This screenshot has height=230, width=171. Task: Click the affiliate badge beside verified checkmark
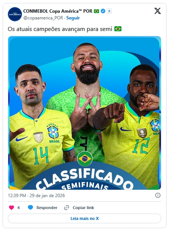point(109,11)
